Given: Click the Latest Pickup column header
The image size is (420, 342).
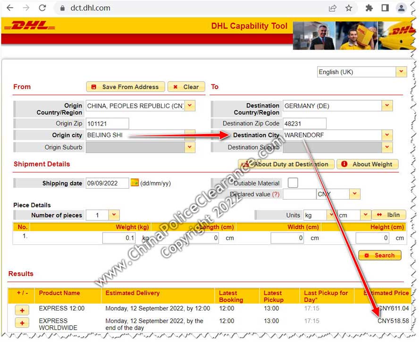Looking at the screenshot, I should 274,296.
